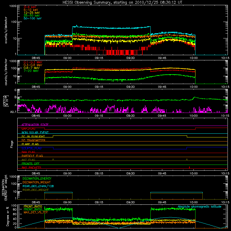Click the 09:30 tick under the GOES15 panel
Viewport: 231px width, 231px height.
pyautogui.click(x=131, y=116)
